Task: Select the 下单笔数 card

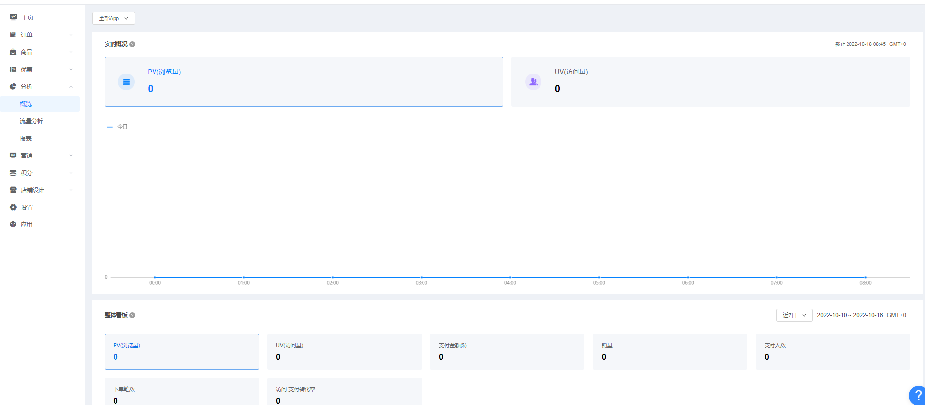Action: click(182, 392)
